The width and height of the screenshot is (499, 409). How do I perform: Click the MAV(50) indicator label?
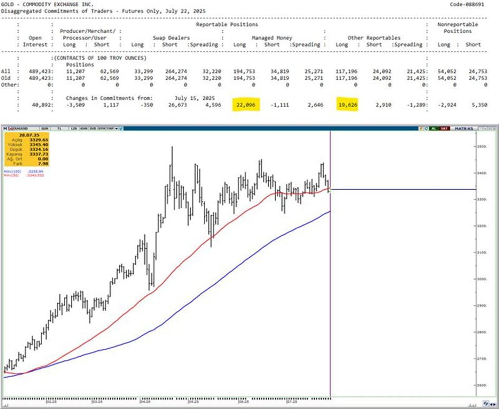pos(12,175)
